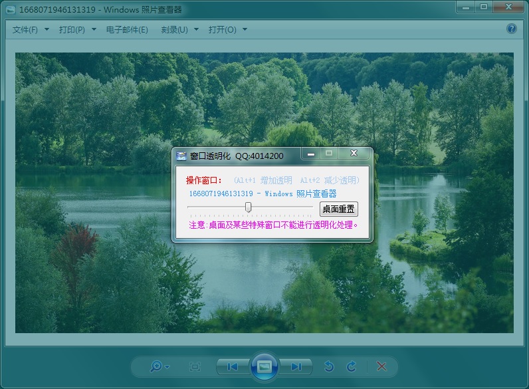Click the actual size fit icon
Screen dimensions: 529x389
(195, 366)
